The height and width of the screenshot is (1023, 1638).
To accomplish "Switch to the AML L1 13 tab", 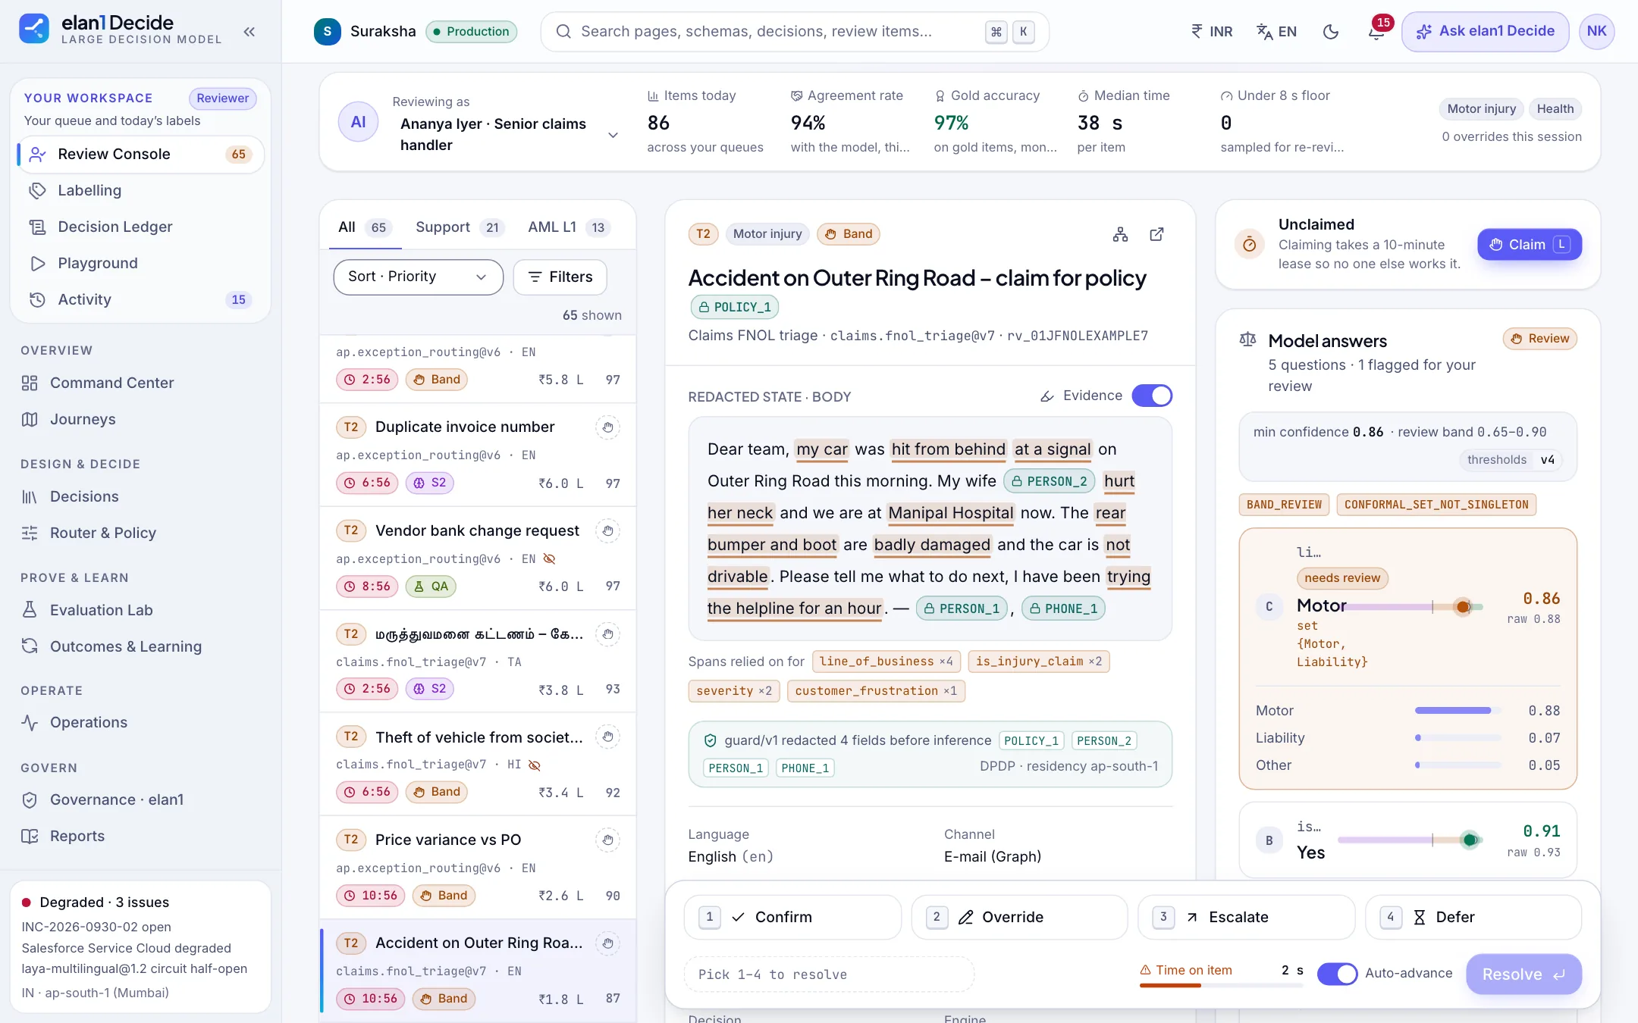I will 569,227.
